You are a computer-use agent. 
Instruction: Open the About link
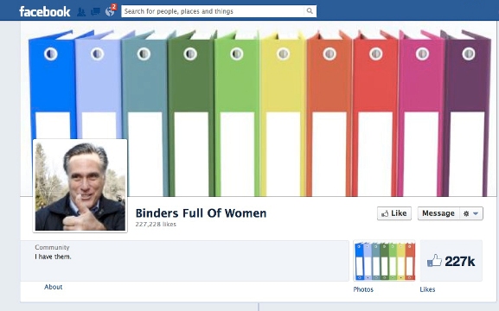pyautogui.click(x=53, y=287)
